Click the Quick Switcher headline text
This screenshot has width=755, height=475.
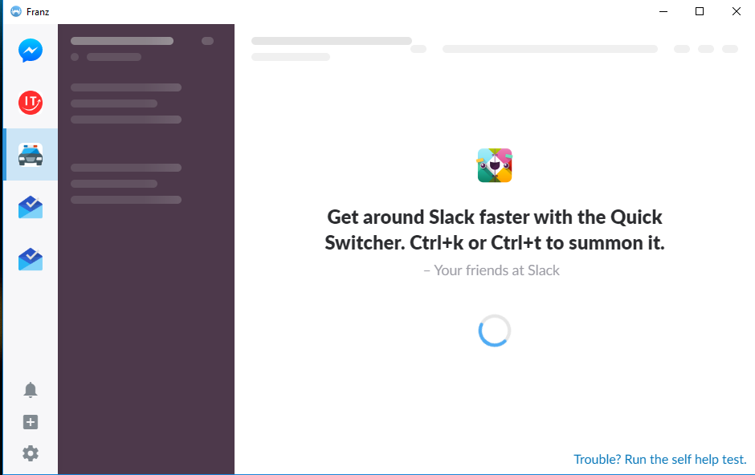[495, 229]
